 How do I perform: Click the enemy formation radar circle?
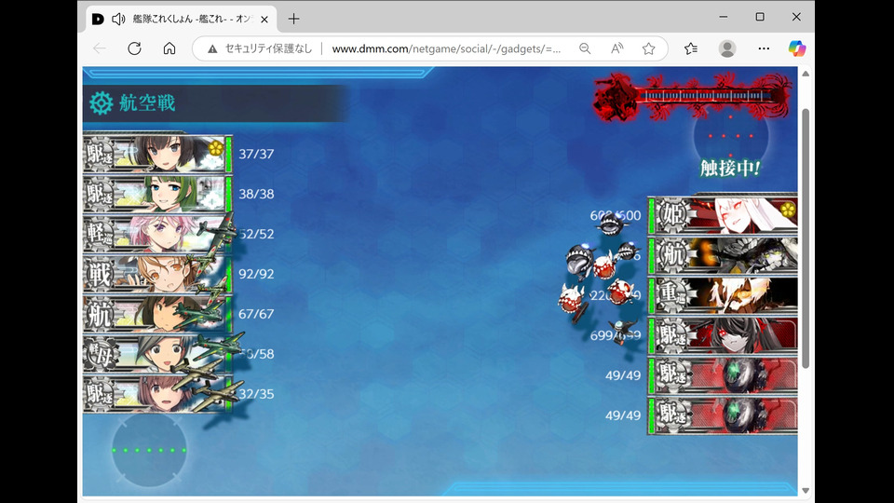731,136
